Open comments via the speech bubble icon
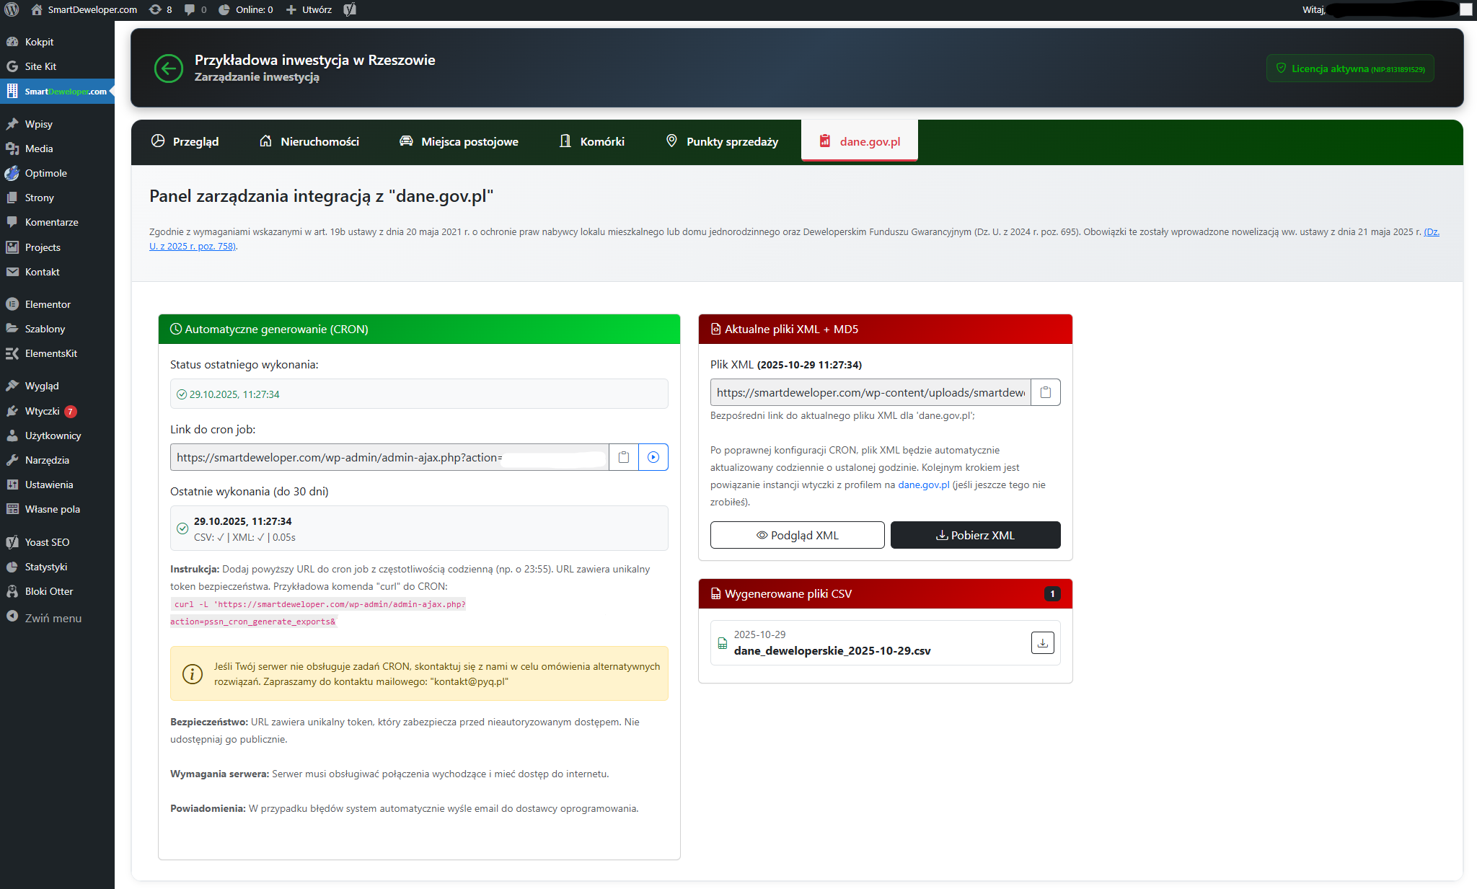 click(x=193, y=9)
